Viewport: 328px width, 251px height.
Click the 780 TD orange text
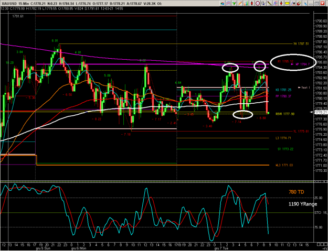[297, 192]
